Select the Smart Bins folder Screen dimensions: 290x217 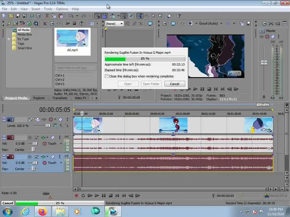point(25,48)
